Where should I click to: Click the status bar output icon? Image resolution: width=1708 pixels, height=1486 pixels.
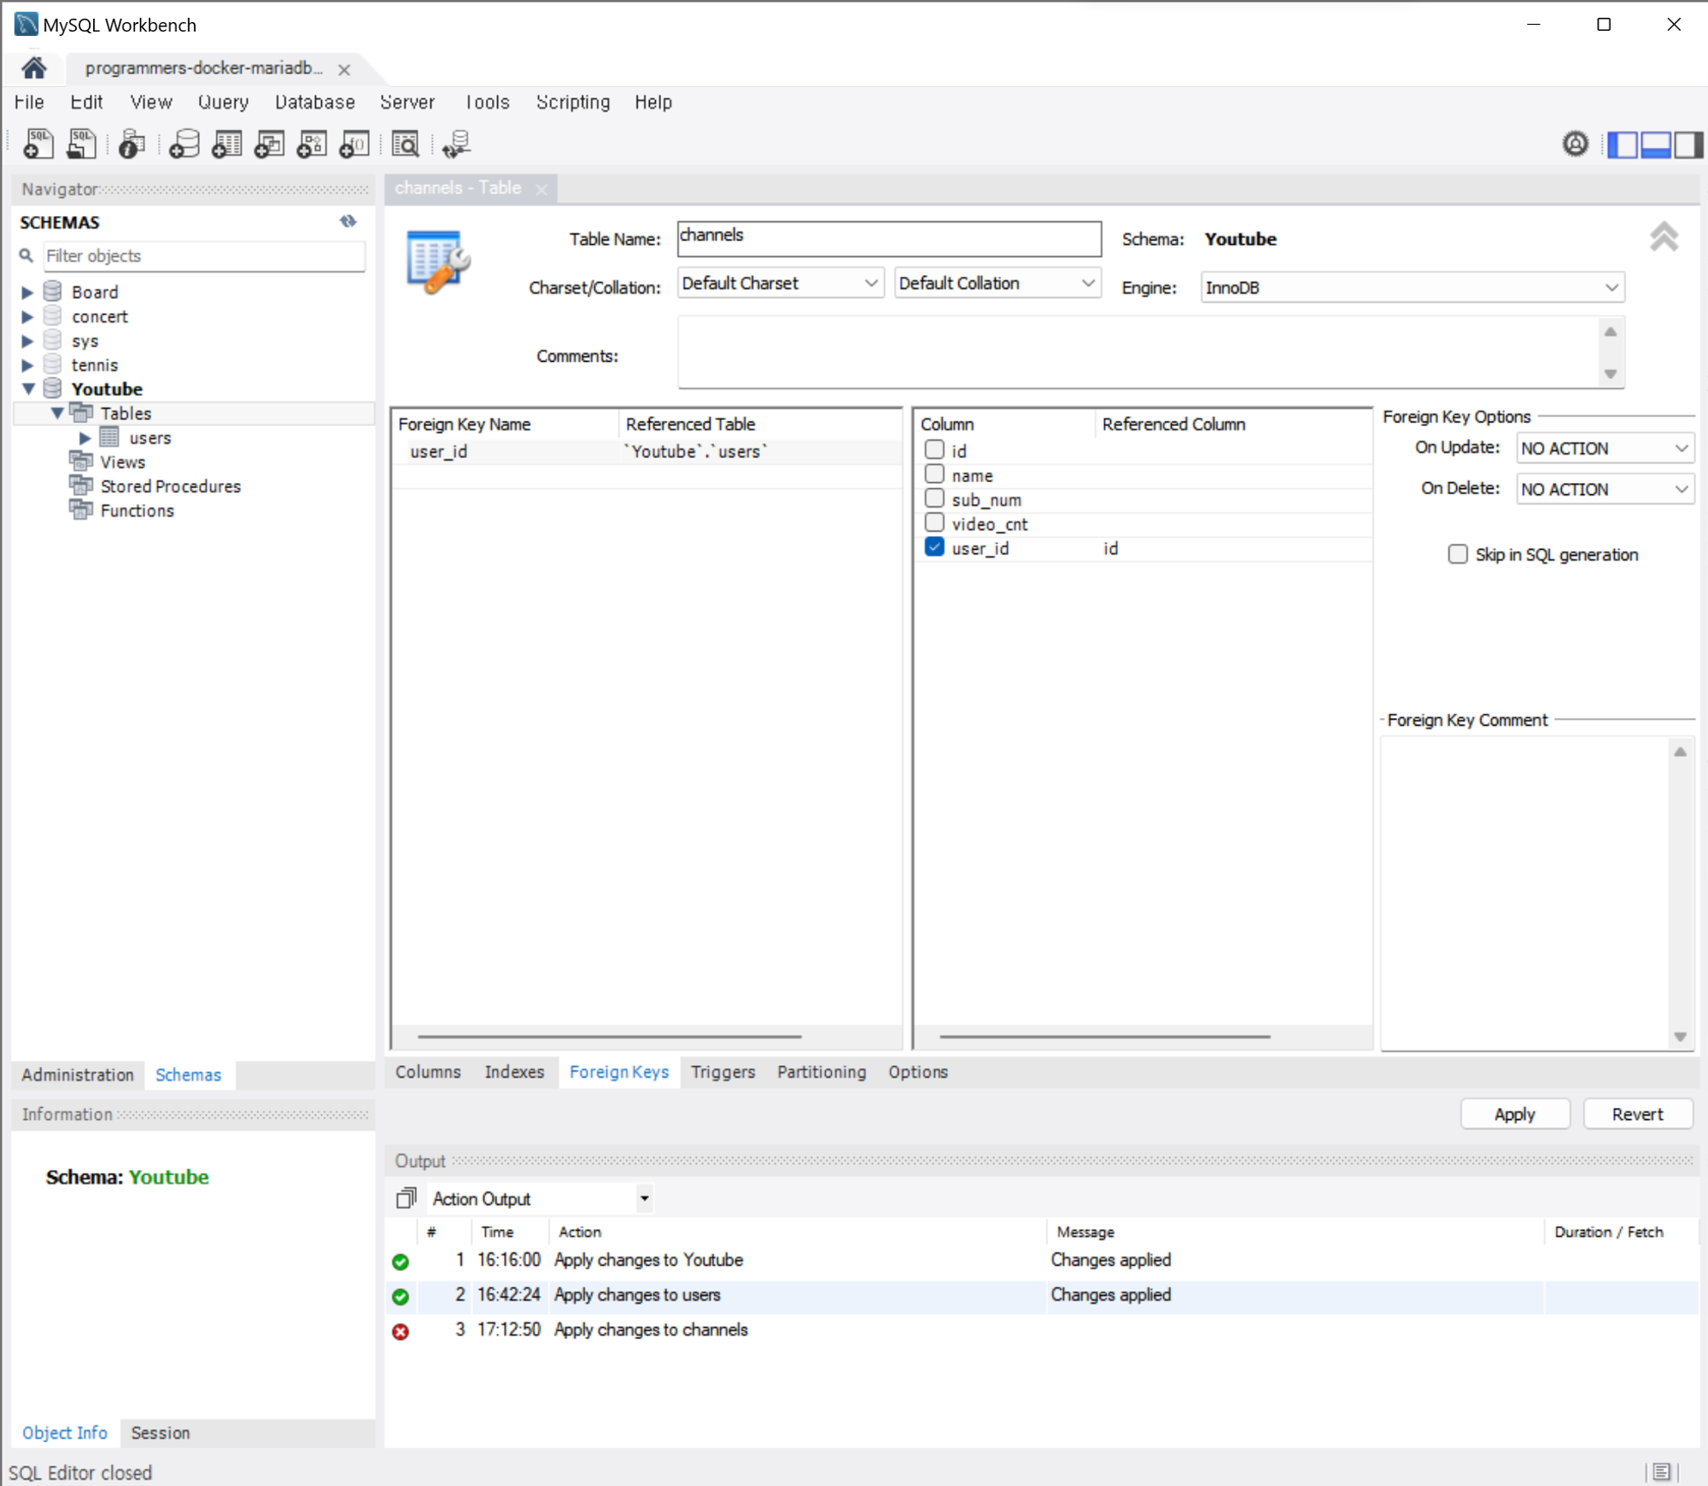coord(1661,1471)
